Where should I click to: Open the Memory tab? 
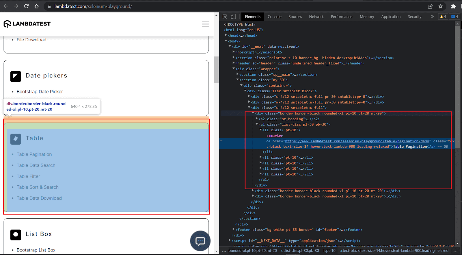[x=367, y=16]
